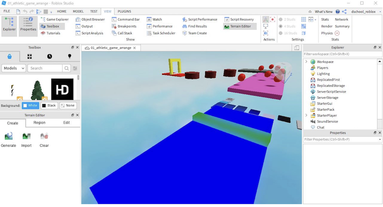This screenshot has width=383, height=207.
Task: Switch to the HOME ribbon tab
Action: click(x=62, y=11)
